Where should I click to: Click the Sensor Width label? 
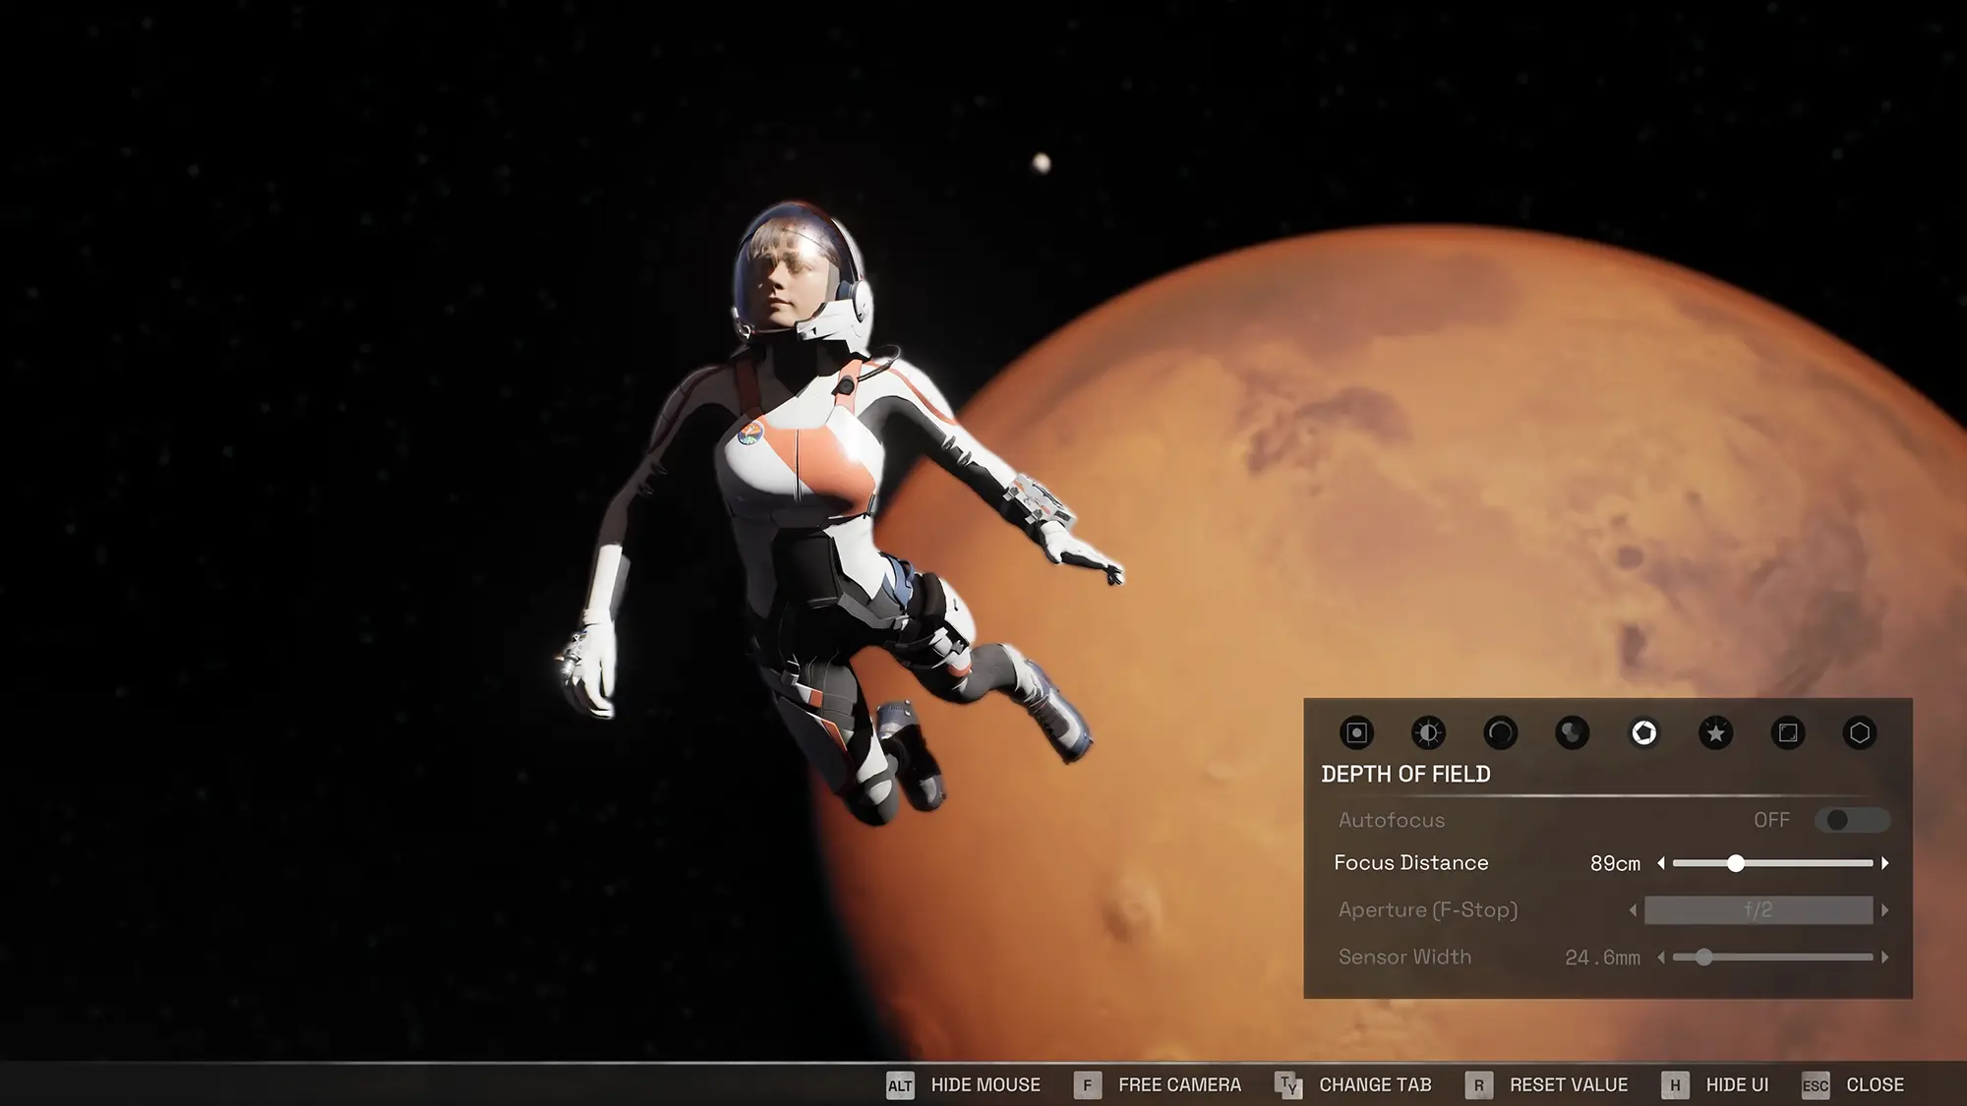1405,958
